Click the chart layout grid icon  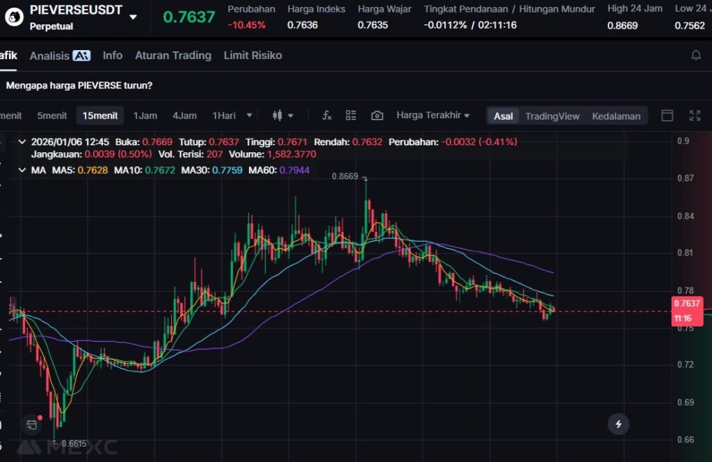pos(351,115)
